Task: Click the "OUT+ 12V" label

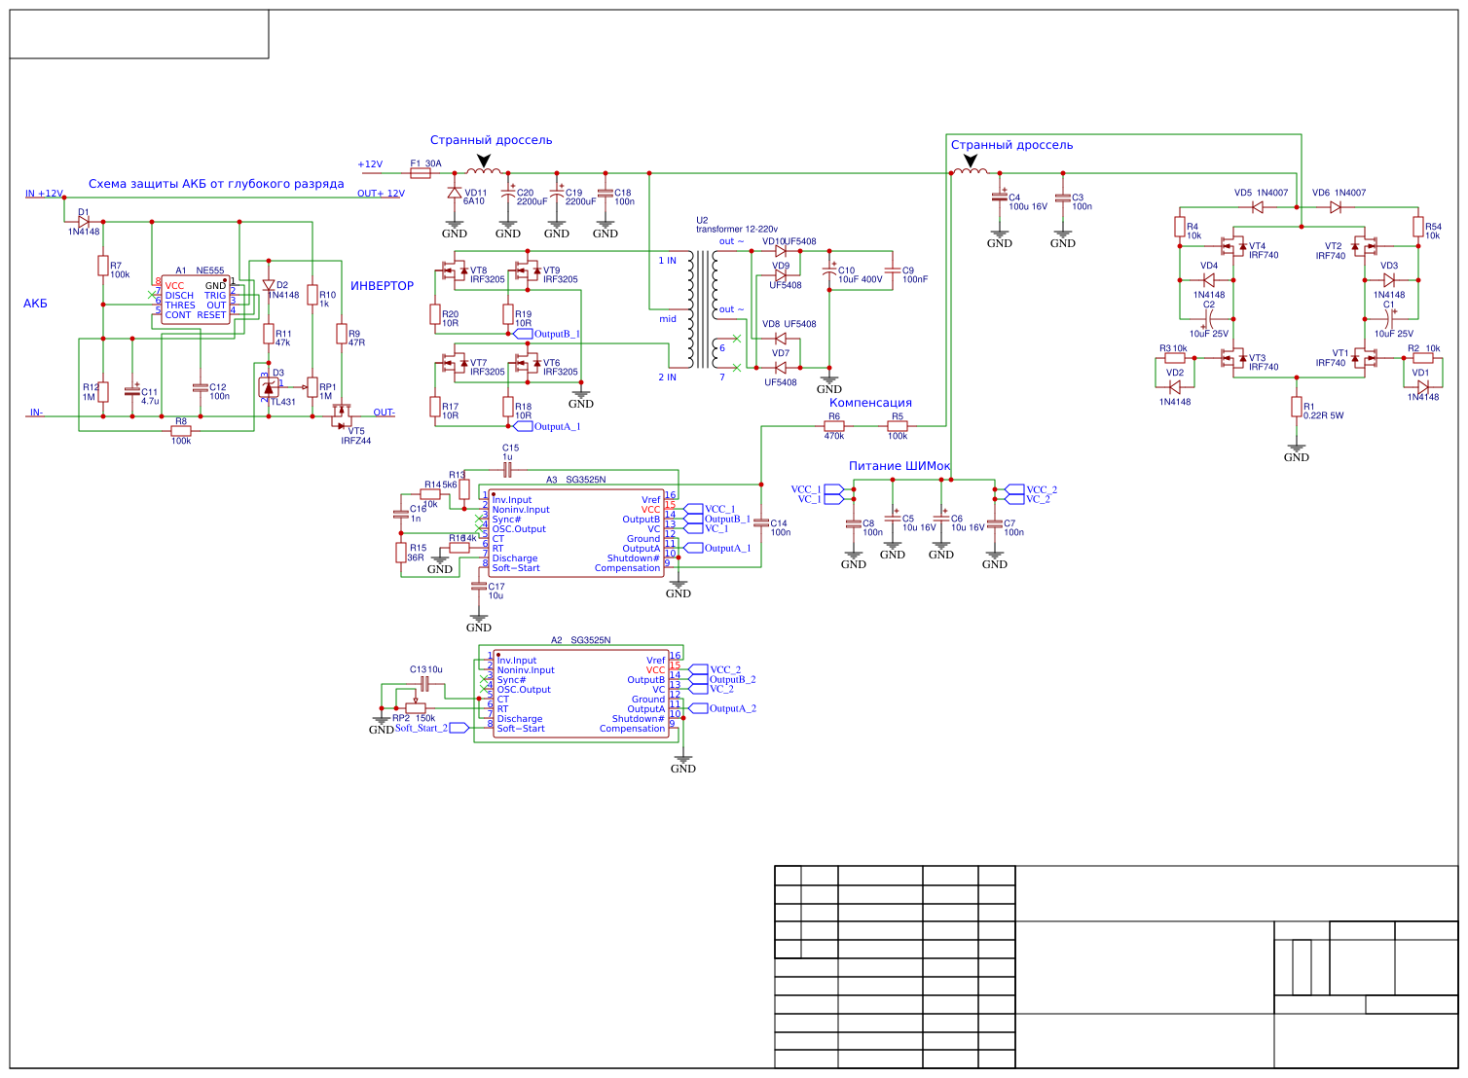Action: [381, 194]
